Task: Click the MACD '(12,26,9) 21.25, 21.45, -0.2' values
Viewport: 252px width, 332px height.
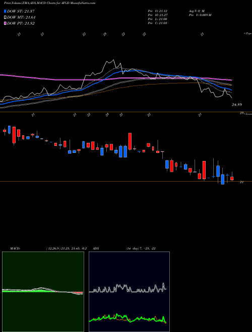Action: (66, 248)
